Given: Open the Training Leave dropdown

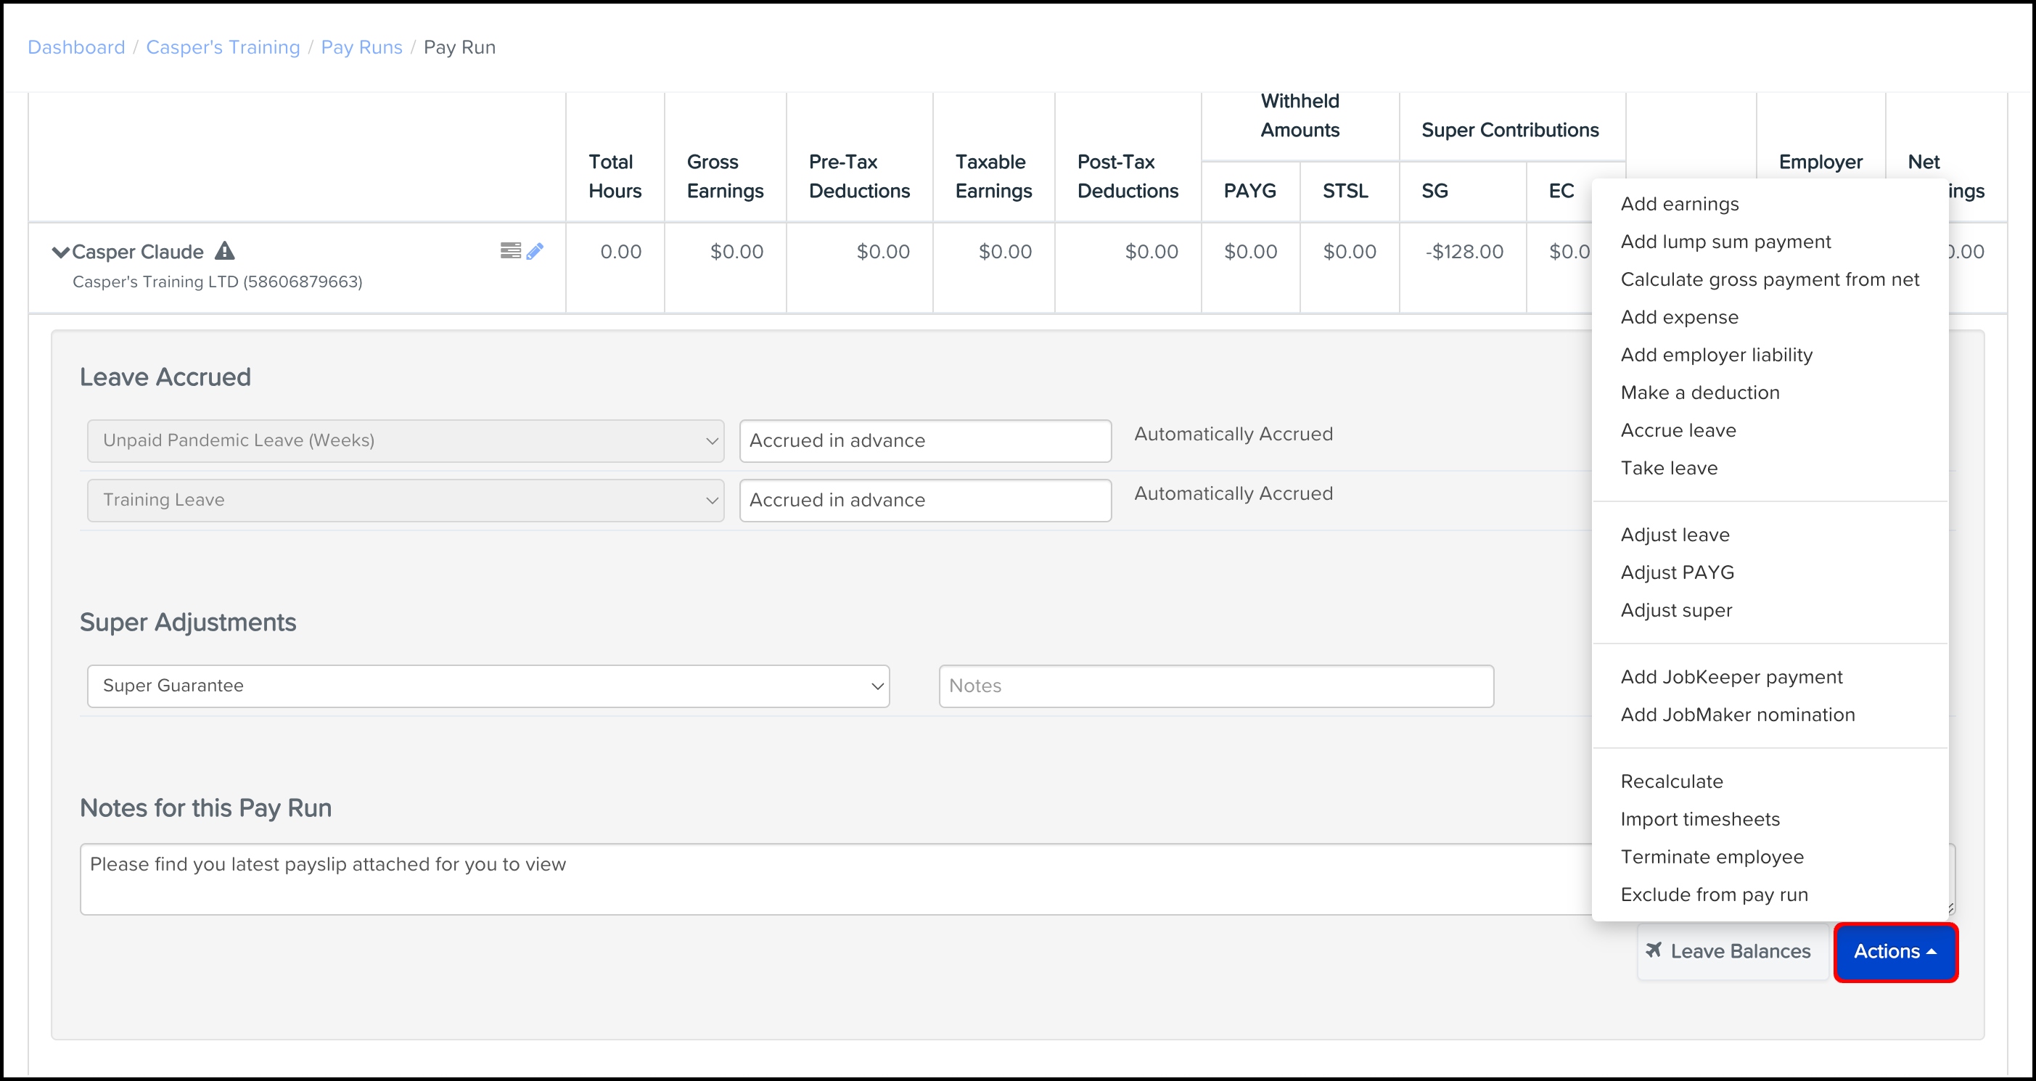Looking at the screenshot, I should click(x=406, y=500).
